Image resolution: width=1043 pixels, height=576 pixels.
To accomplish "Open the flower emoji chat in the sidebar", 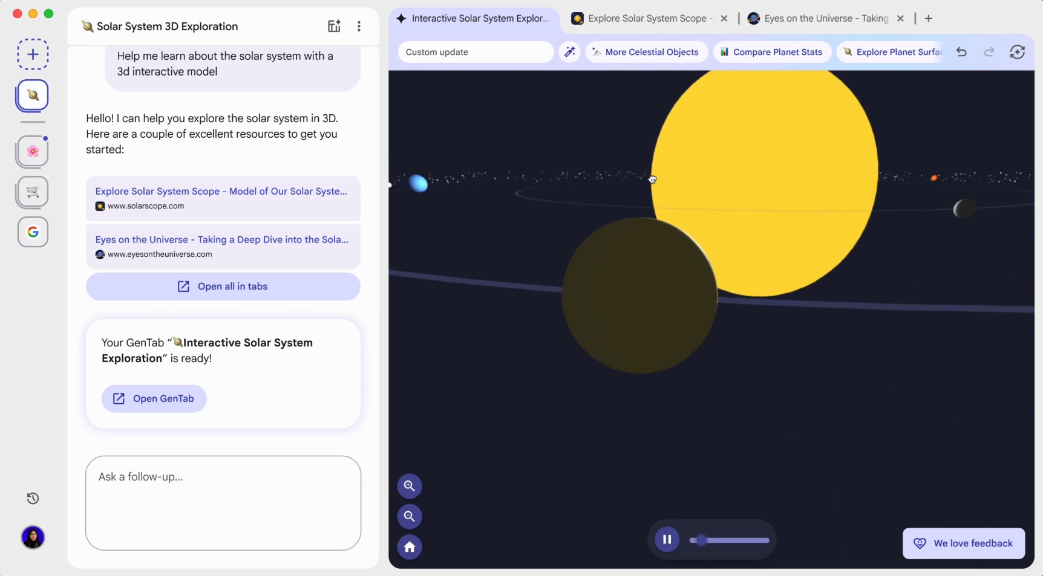I will pyautogui.click(x=33, y=151).
